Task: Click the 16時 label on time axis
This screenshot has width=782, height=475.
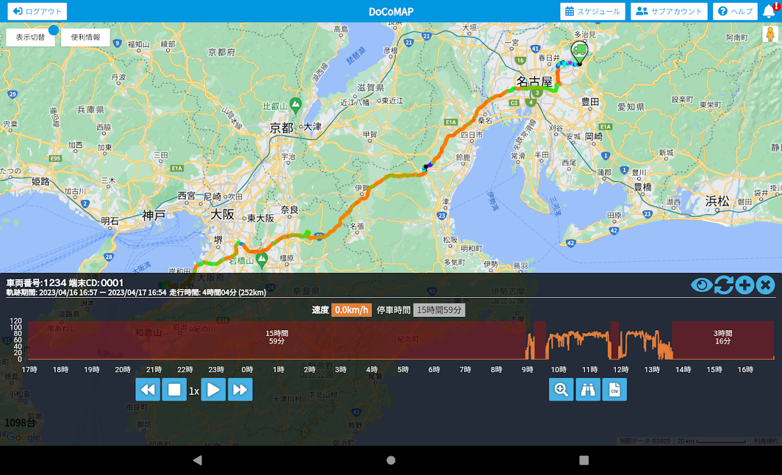Action: tap(745, 369)
